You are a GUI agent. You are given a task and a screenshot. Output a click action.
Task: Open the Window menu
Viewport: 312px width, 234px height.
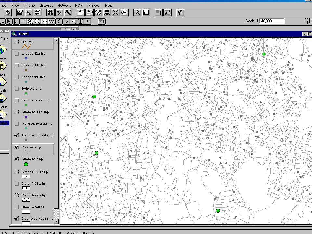[94, 6]
